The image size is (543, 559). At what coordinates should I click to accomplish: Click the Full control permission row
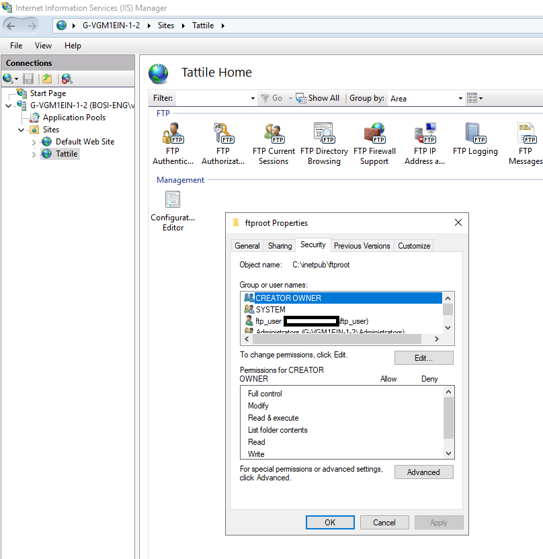tap(342, 394)
